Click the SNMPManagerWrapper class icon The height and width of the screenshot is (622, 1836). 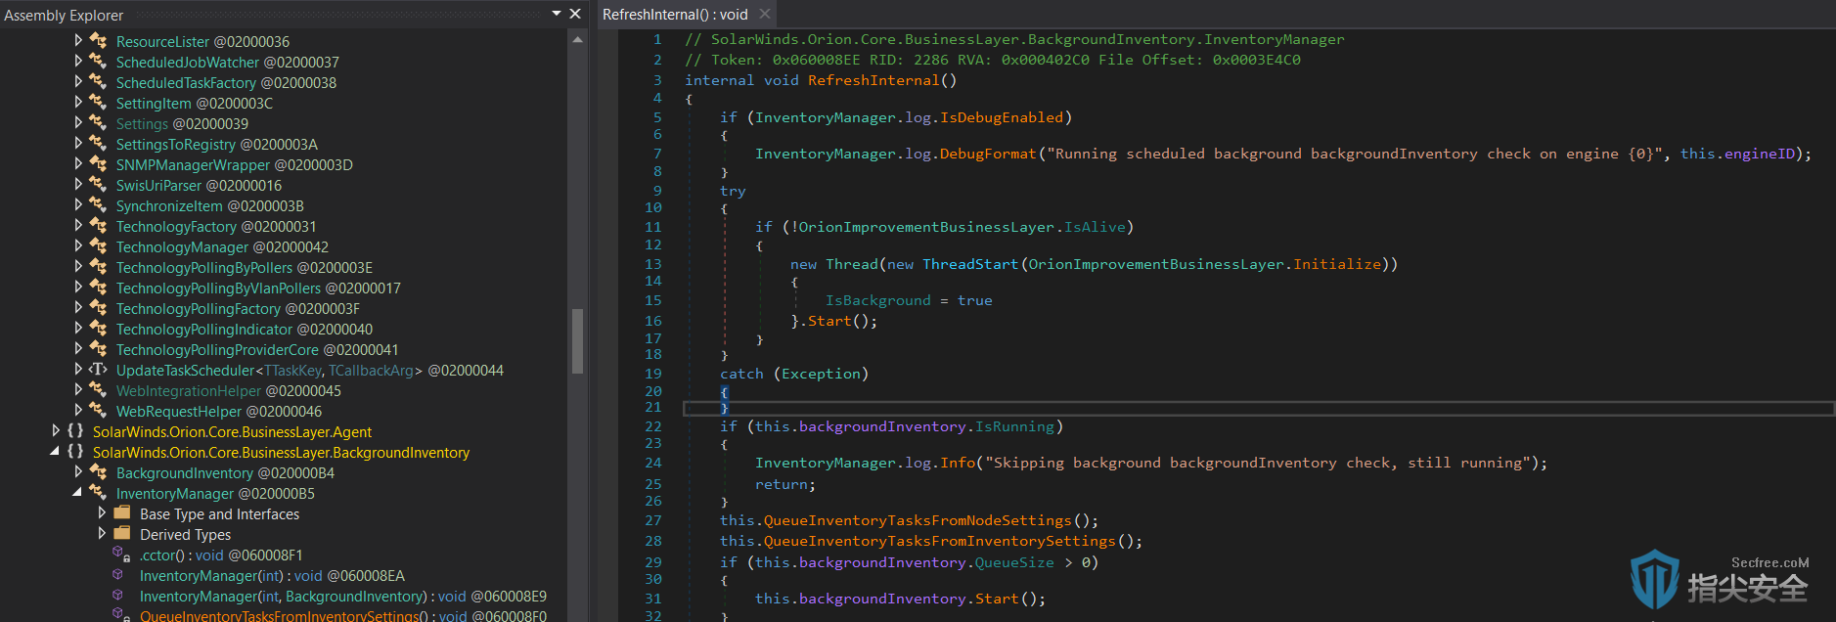98,164
